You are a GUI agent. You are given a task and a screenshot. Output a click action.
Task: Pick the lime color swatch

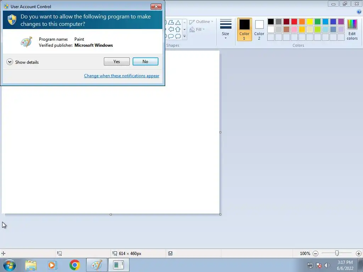tap(318, 29)
